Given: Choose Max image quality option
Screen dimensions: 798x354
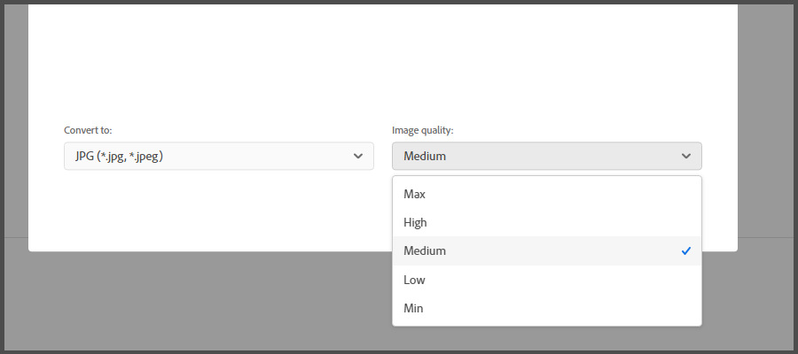Looking at the screenshot, I should [546, 194].
